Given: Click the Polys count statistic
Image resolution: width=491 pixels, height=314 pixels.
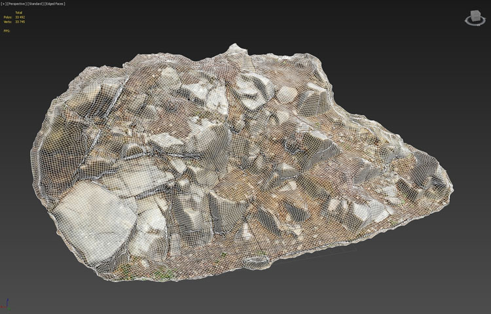Looking at the screenshot, I should [x=8, y=17].
